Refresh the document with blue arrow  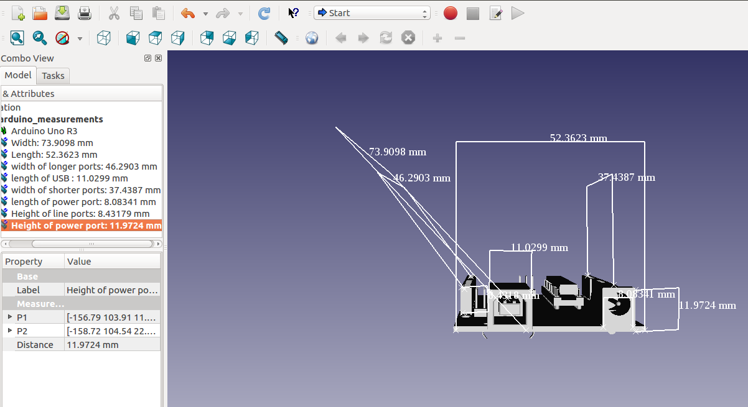coord(264,12)
